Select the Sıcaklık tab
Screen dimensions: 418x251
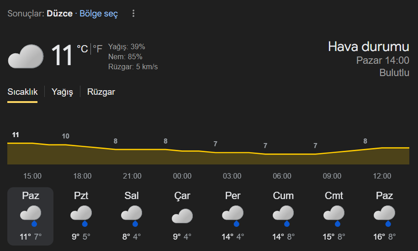point(22,92)
